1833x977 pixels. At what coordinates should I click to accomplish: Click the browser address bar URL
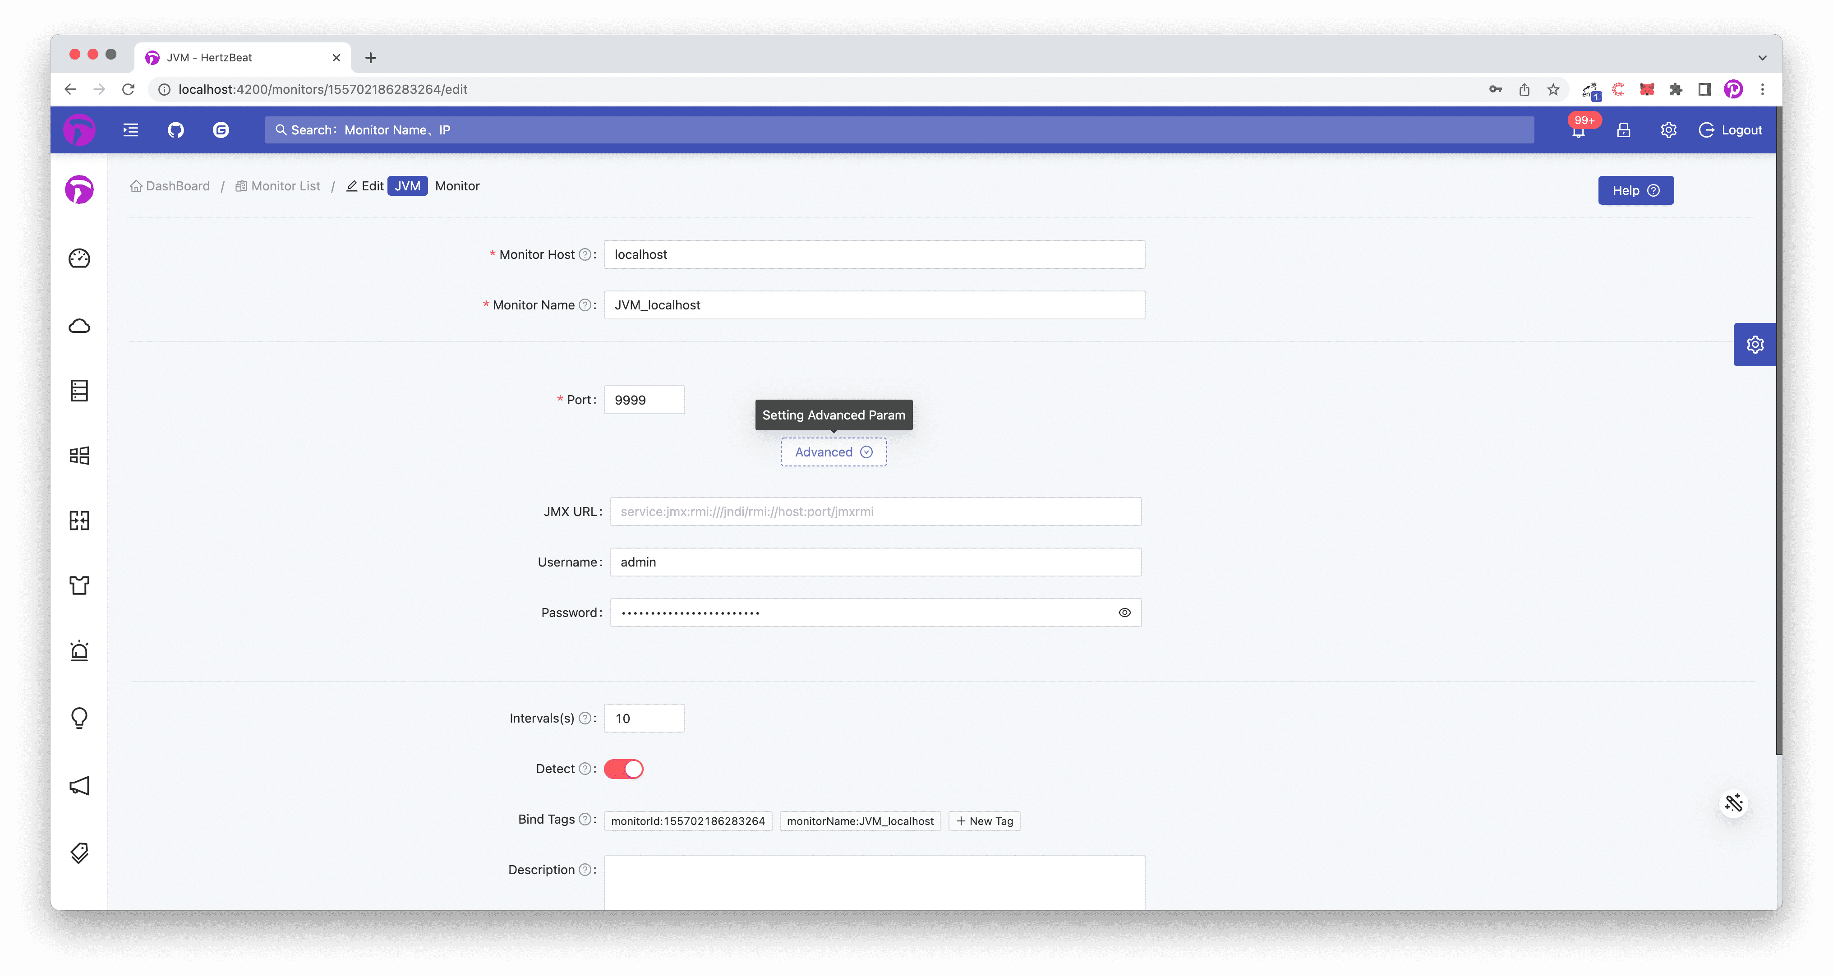pos(322,89)
